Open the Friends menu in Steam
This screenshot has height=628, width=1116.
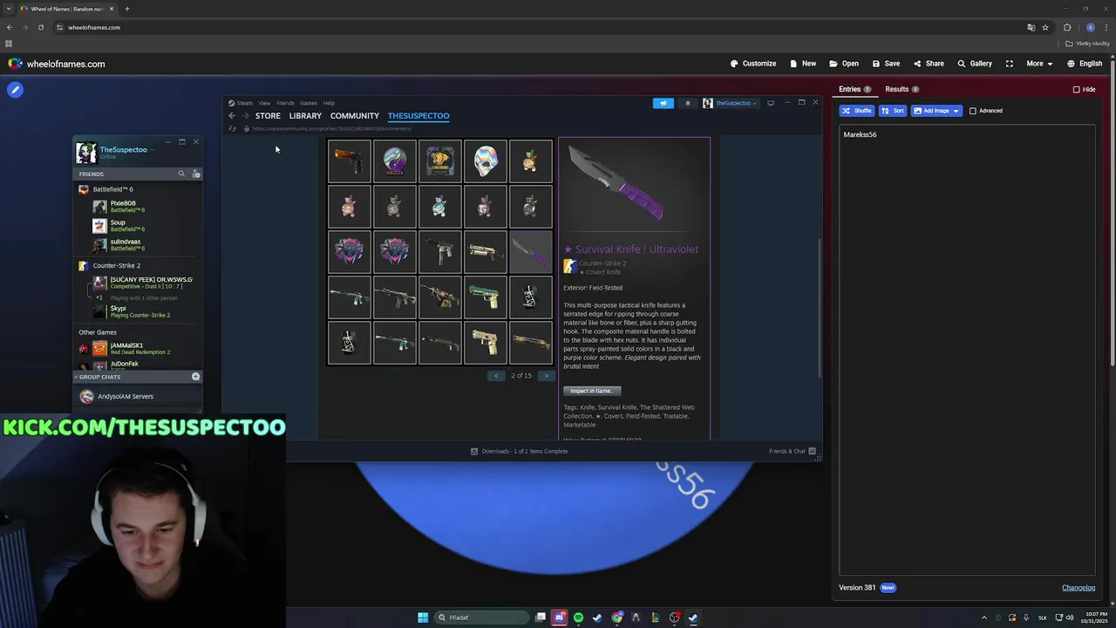click(x=285, y=103)
